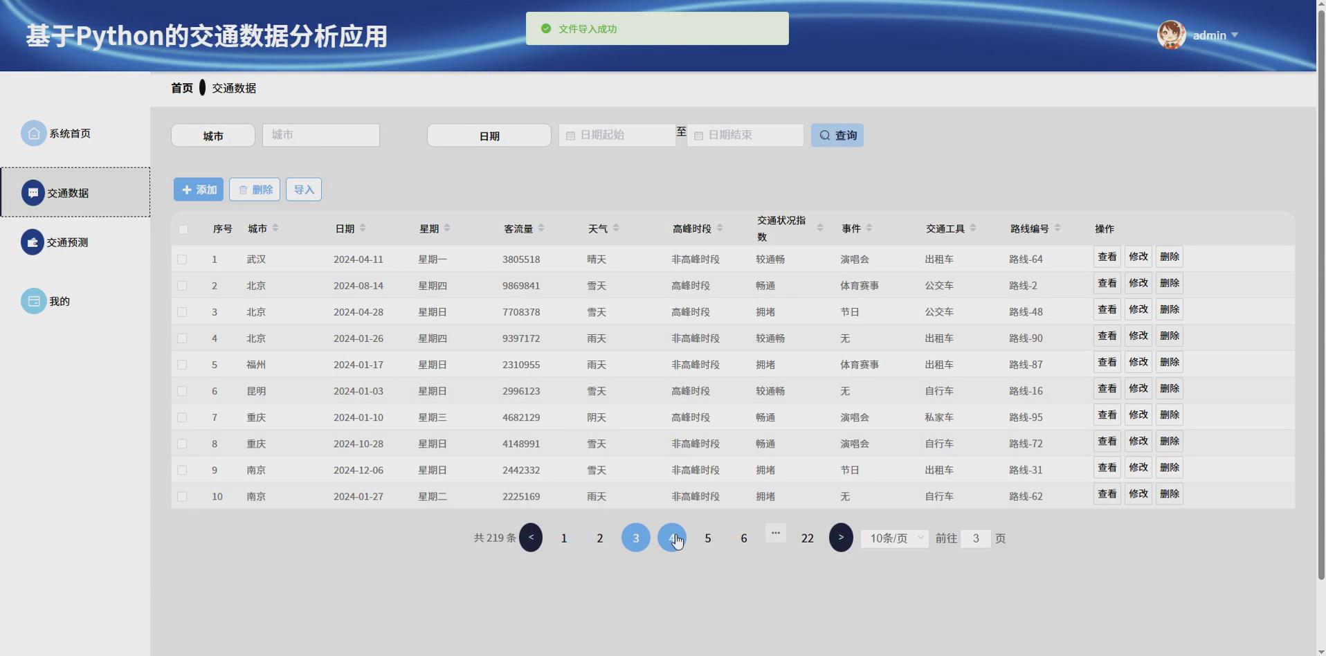
Task: Check the checkbox for row 福州
Action: [x=183, y=365]
